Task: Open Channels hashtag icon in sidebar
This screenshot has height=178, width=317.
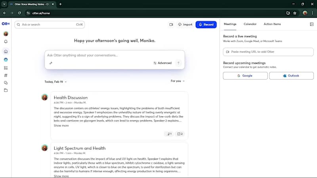Action: pos(6,75)
